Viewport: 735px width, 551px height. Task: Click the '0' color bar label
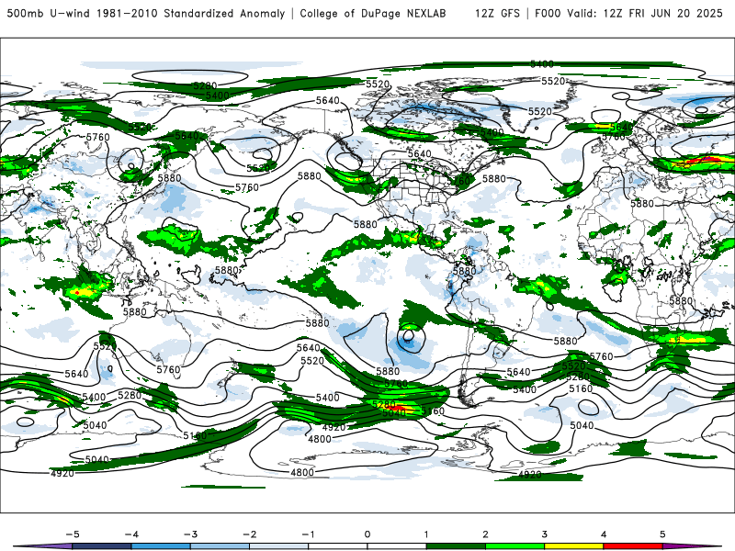[367, 534]
